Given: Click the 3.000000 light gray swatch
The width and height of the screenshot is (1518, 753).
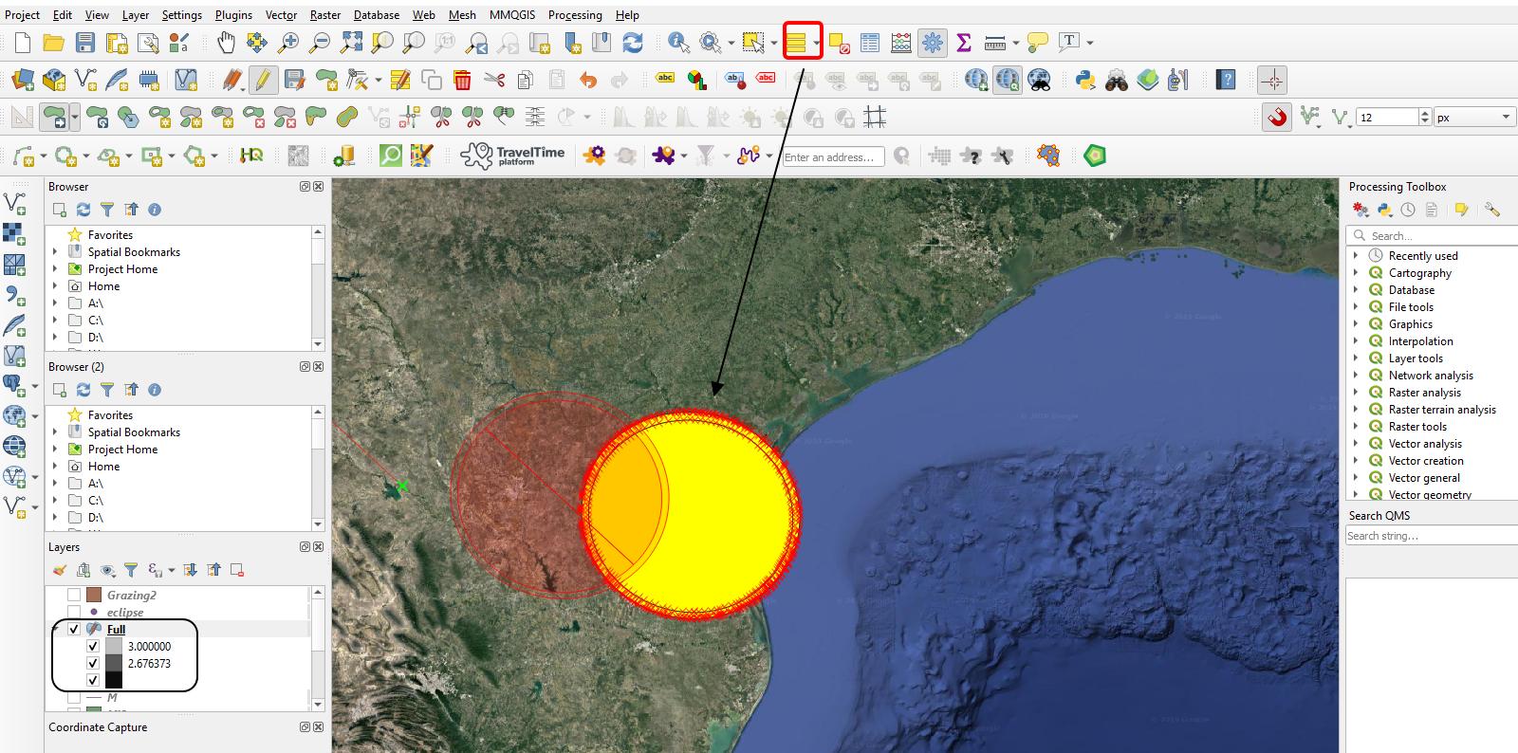Looking at the screenshot, I should pyautogui.click(x=114, y=646).
